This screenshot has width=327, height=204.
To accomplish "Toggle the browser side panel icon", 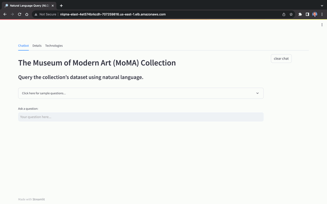I will click(x=307, y=14).
